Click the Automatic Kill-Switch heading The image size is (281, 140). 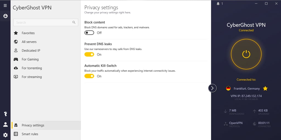[100, 66]
